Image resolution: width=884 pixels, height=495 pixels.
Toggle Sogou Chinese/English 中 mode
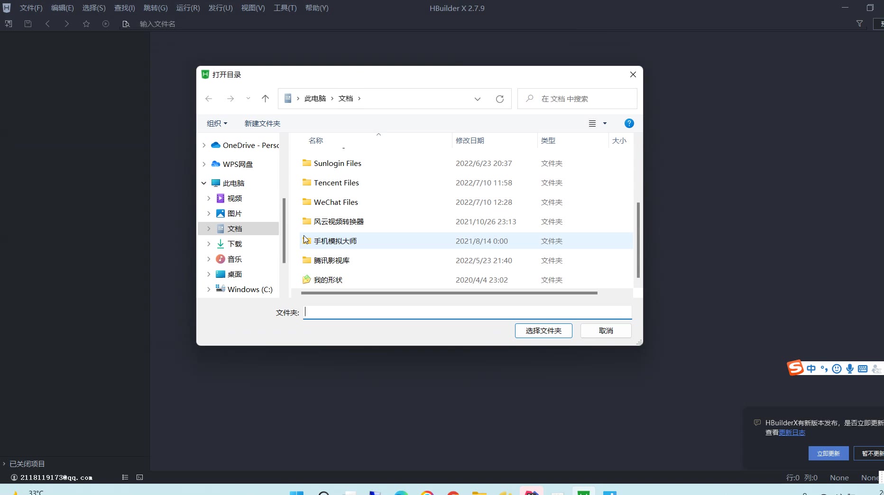(811, 368)
